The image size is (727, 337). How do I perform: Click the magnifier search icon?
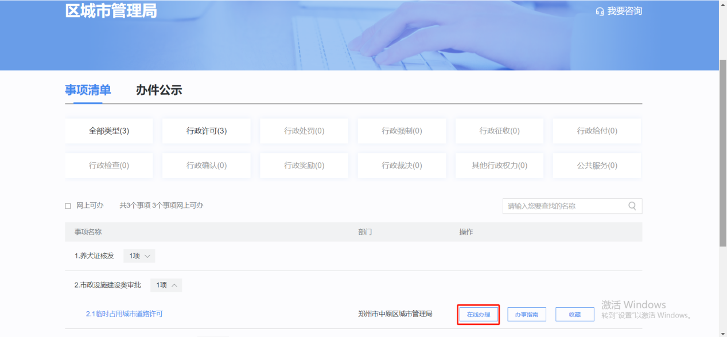pos(632,206)
